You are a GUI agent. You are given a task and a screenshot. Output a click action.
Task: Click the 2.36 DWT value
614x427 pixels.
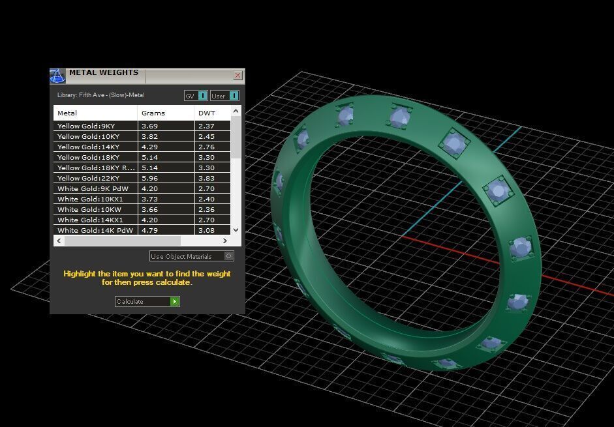click(206, 209)
